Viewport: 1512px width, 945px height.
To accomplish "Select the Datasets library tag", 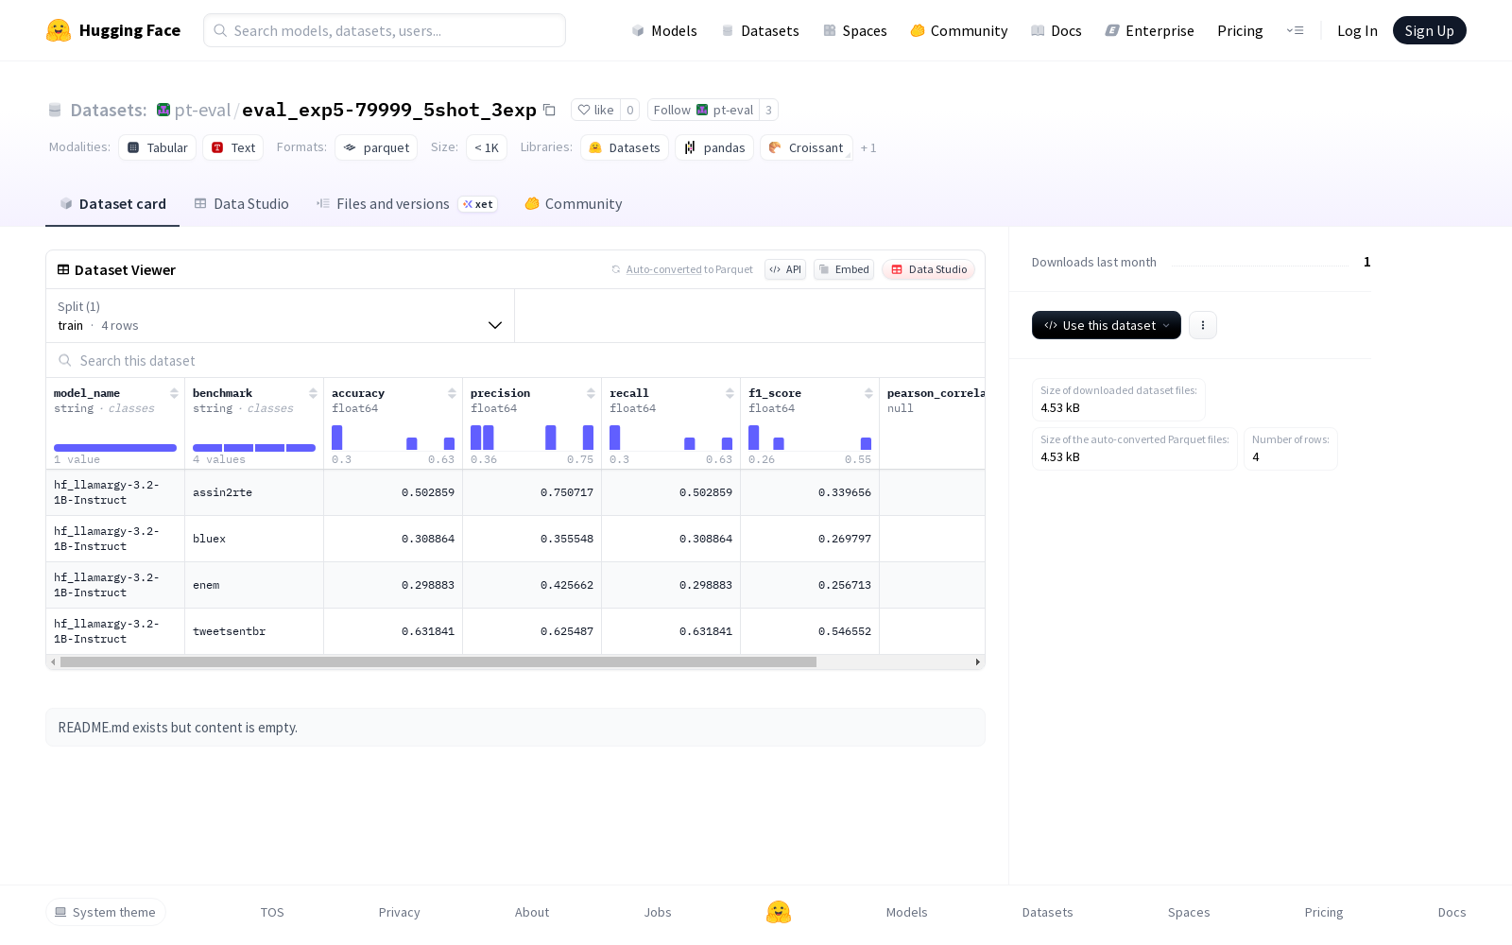I will click(625, 147).
